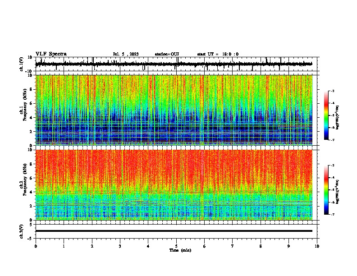Click the '-7' label on ch.2 color bar
Screen dimensions: 357x276
click(332, 214)
